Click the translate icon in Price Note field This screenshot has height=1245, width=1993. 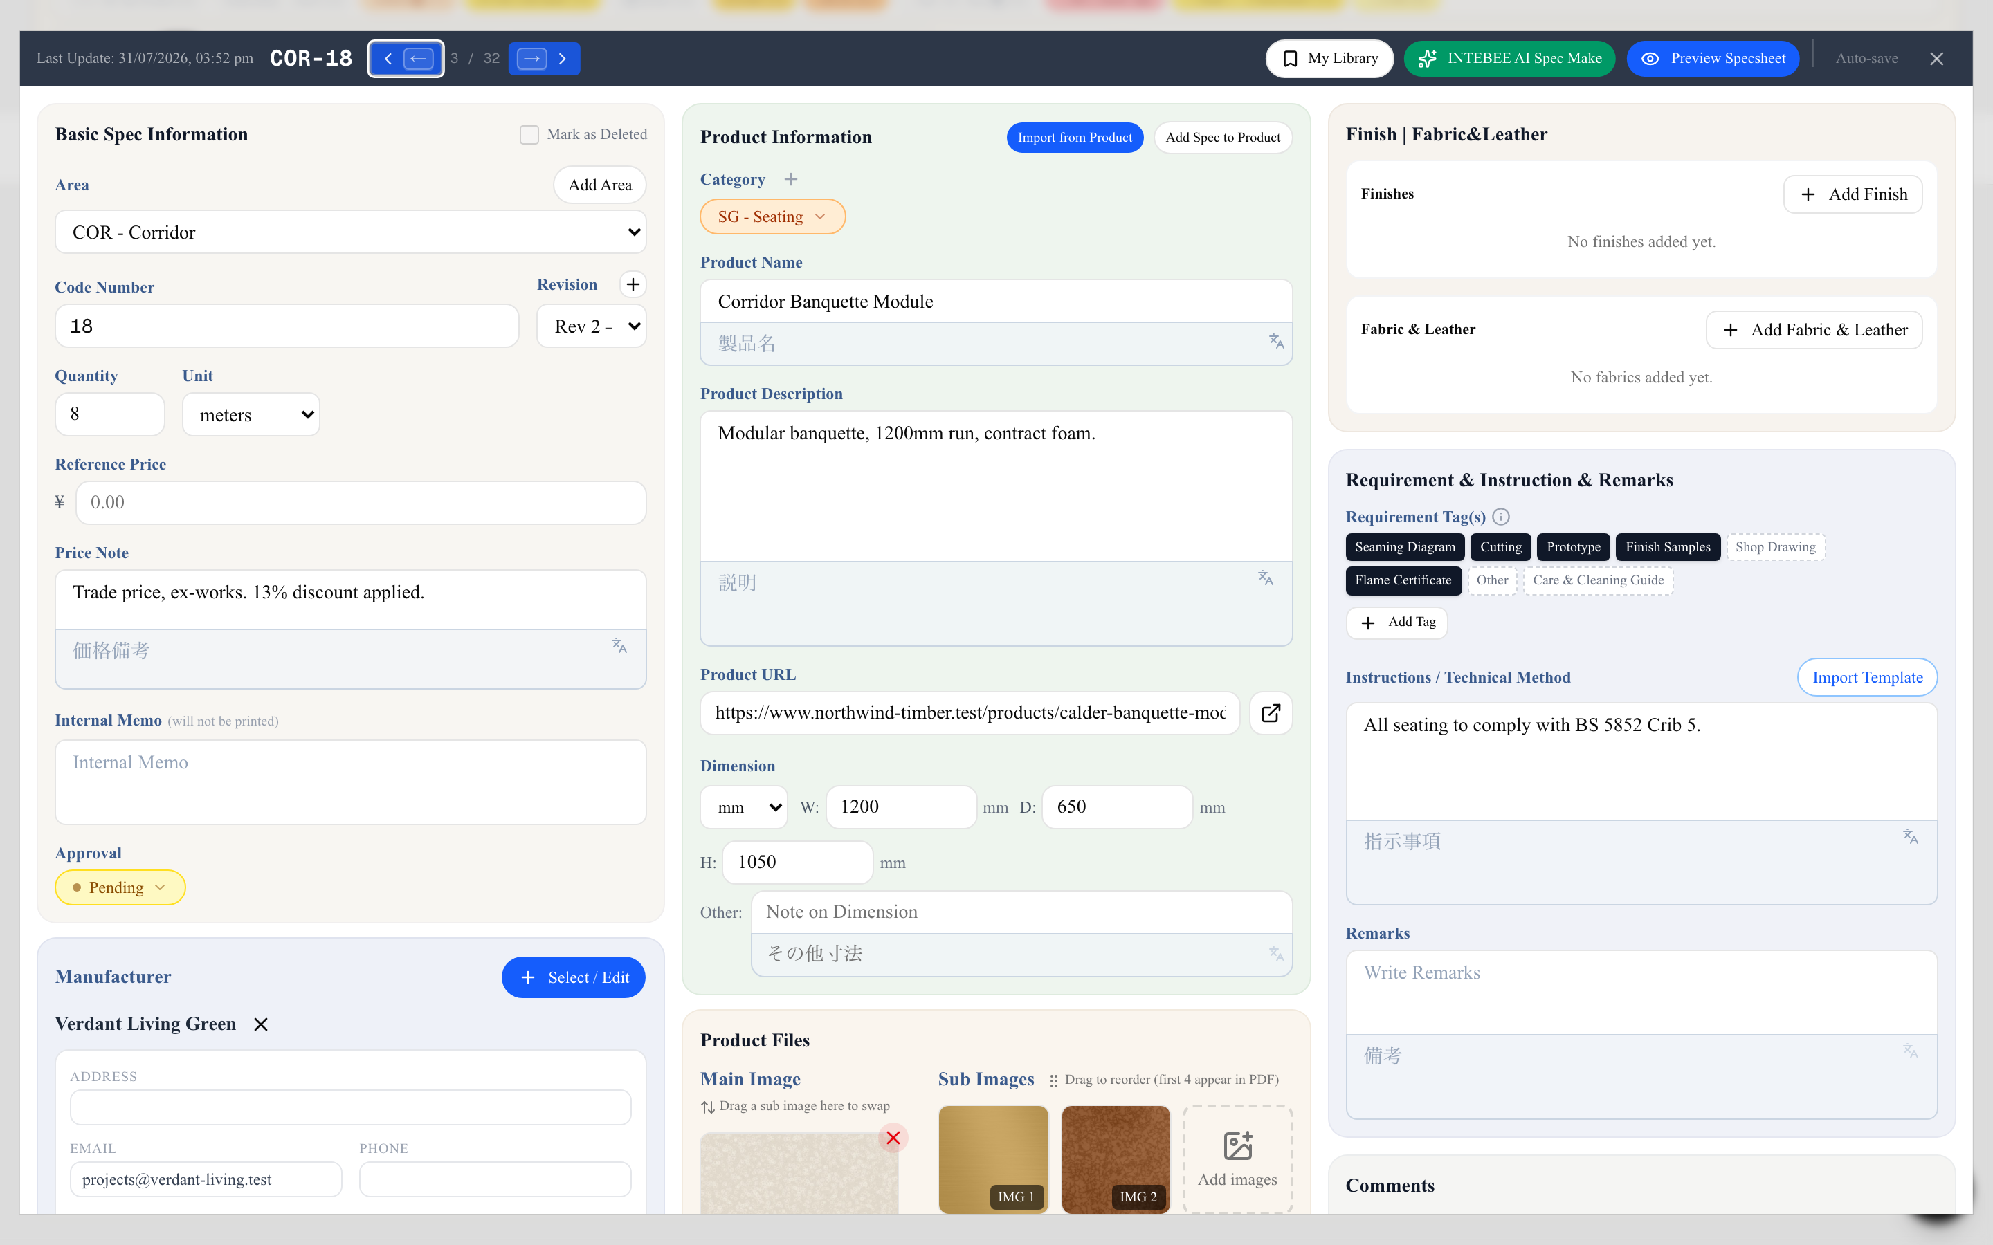pos(619,647)
